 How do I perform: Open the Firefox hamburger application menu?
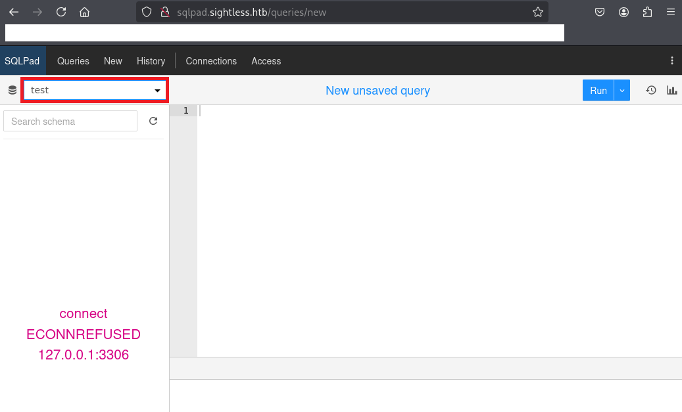[670, 12]
